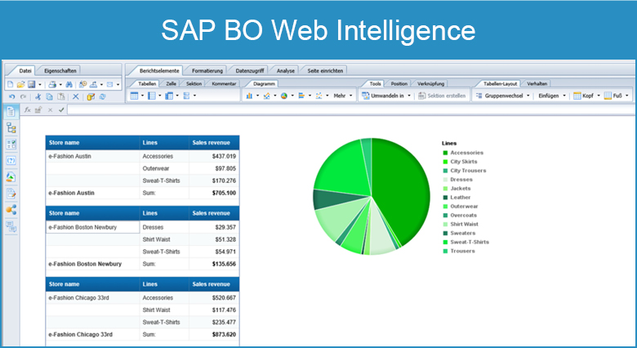Refresh the report data
The height and width of the screenshot is (348, 637).
[x=102, y=96]
